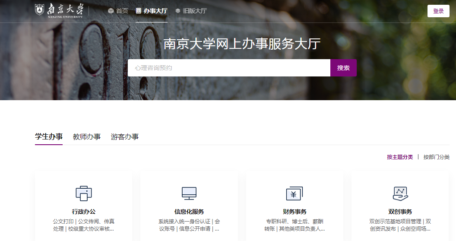Open the 财务事务 yuan icon

(x=294, y=193)
